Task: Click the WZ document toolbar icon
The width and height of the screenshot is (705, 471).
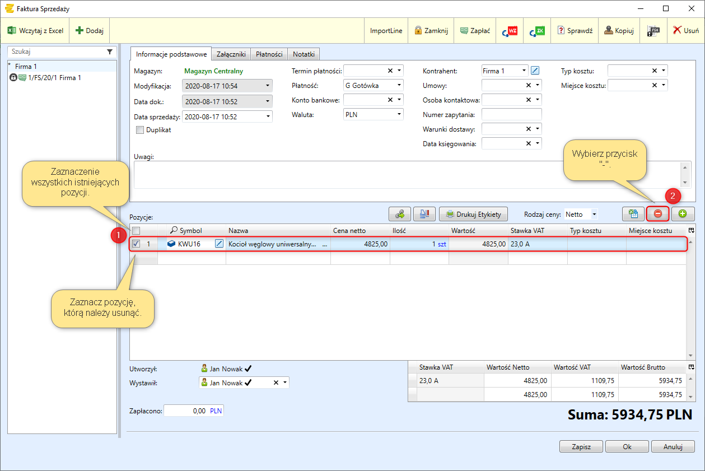Action: [x=509, y=31]
